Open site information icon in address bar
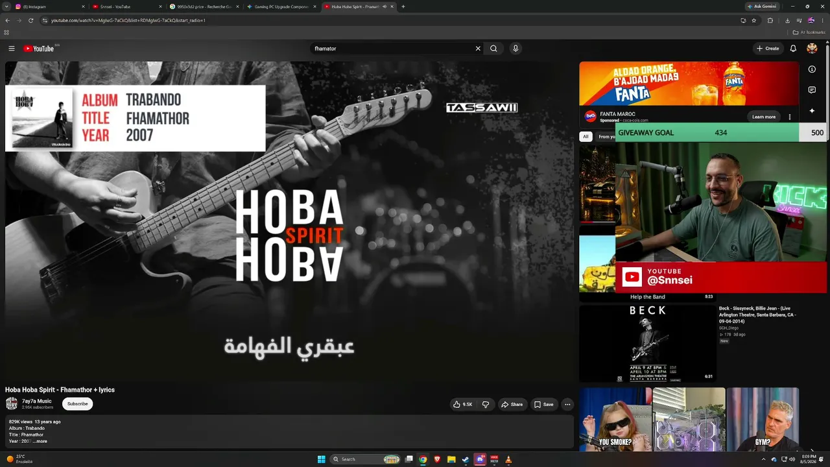This screenshot has width=830, height=467. [45, 20]
